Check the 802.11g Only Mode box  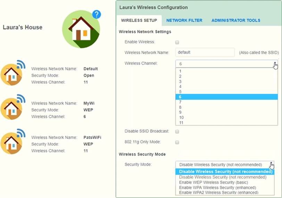tap(177, 142)
